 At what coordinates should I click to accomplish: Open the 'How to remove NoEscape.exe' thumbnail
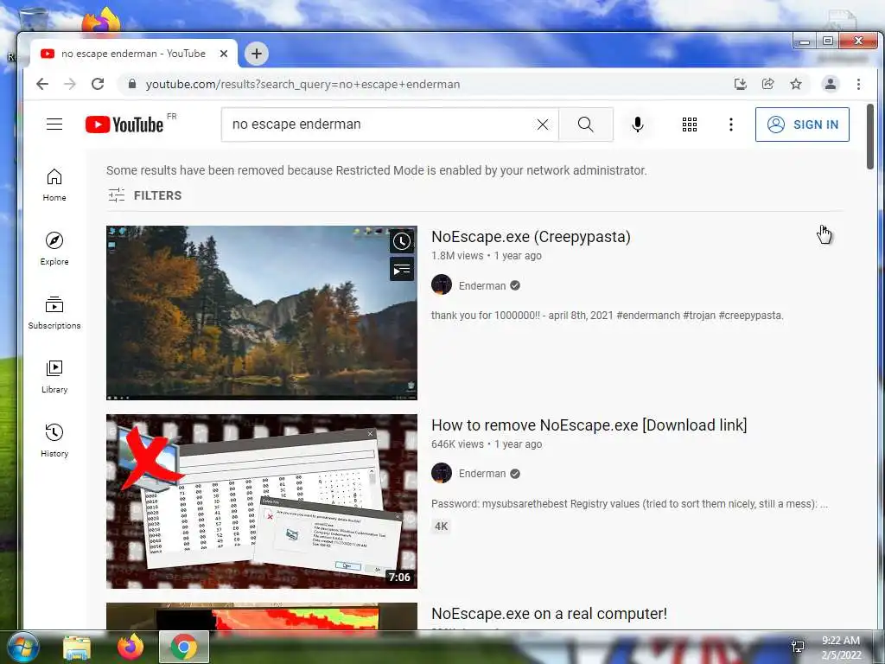point(262,501)
